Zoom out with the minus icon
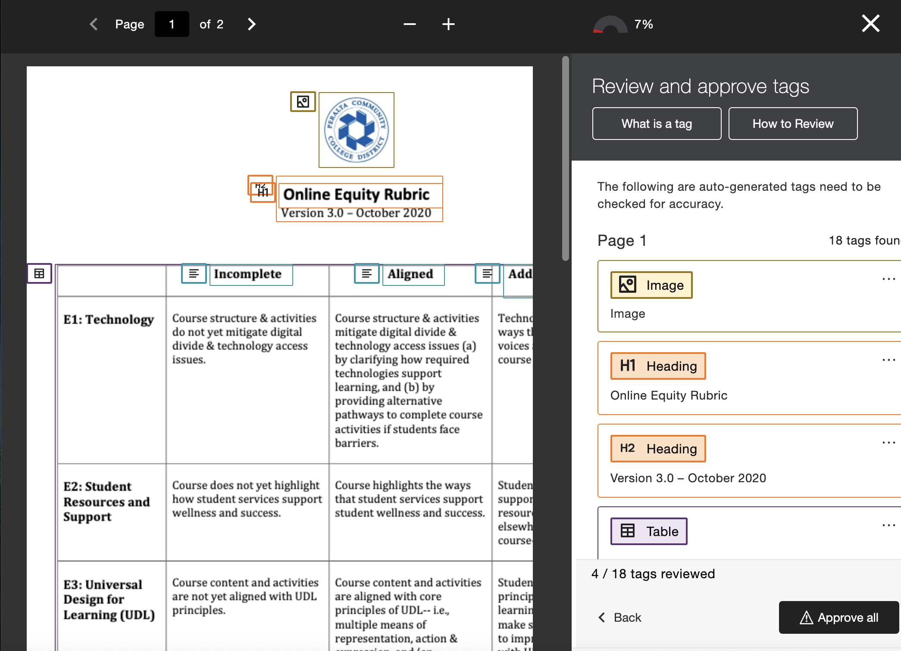This screenshot has height=651, width=901. click(x=410, y=24)
